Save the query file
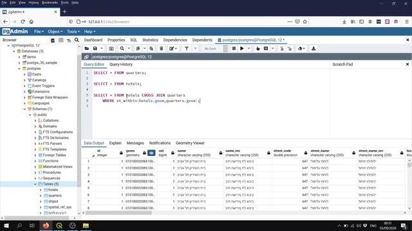 pyautogui.click(x=95, y=49)
